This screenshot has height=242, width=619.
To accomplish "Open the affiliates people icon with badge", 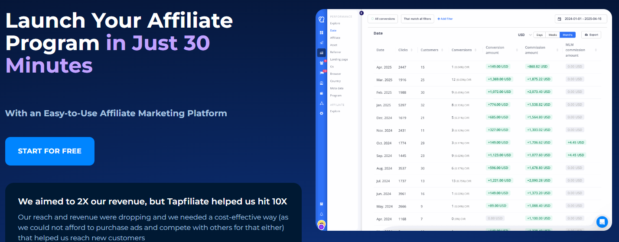I will 321,63.
